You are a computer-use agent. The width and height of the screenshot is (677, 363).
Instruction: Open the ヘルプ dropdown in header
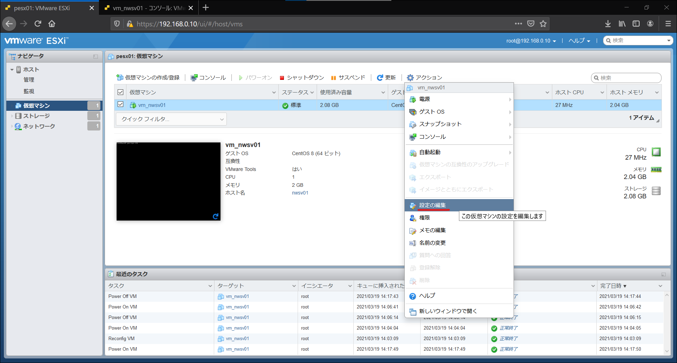pyautogui.click(x=579, y=41)
